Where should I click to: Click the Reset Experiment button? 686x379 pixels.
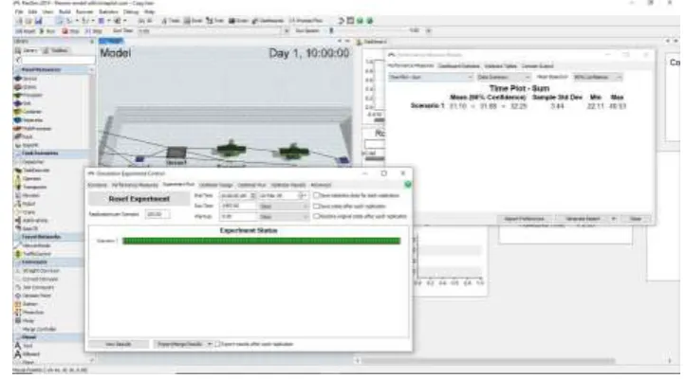(x=139, y=199)
